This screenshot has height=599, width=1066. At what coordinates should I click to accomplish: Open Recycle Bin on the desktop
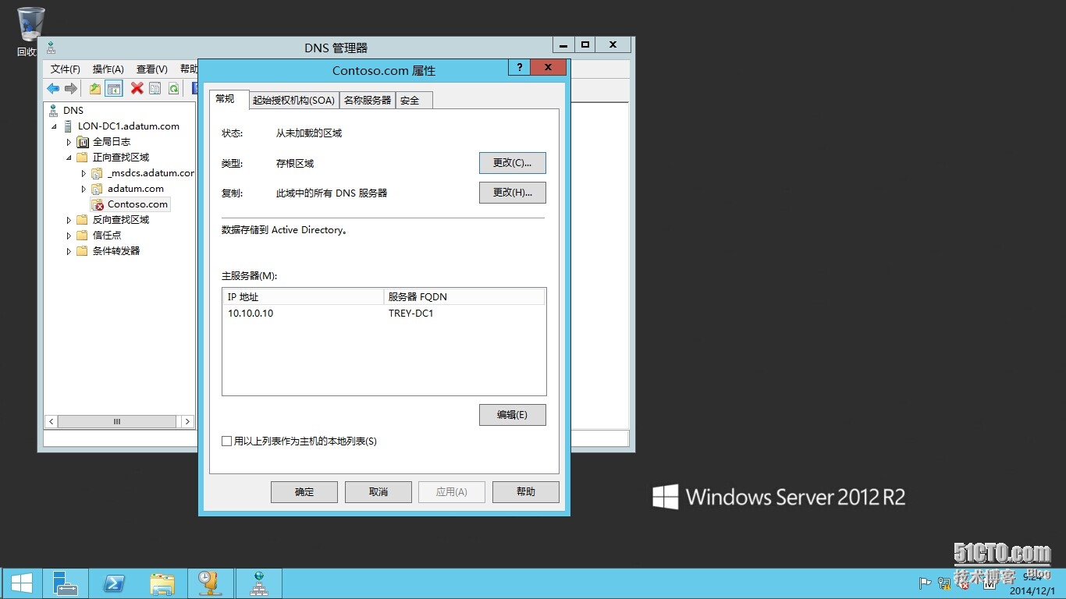30,31
